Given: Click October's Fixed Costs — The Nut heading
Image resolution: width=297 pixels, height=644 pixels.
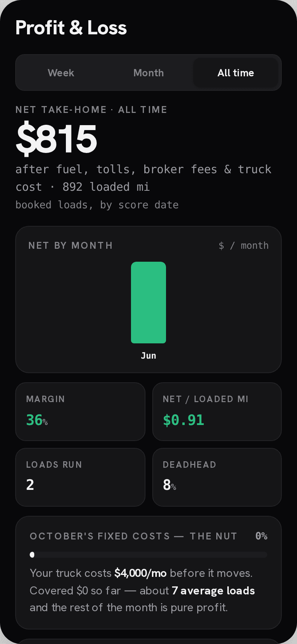Looking at the screenshot, I should tap(133, 536).
